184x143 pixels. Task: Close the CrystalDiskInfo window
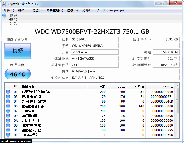(x=176, y=3)
